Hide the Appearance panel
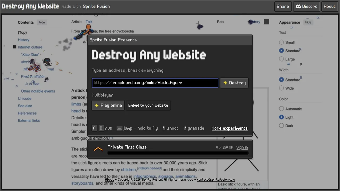 point(308,22)
